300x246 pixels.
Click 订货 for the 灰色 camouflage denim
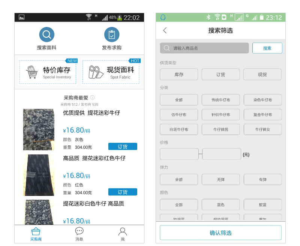[123, 147]
